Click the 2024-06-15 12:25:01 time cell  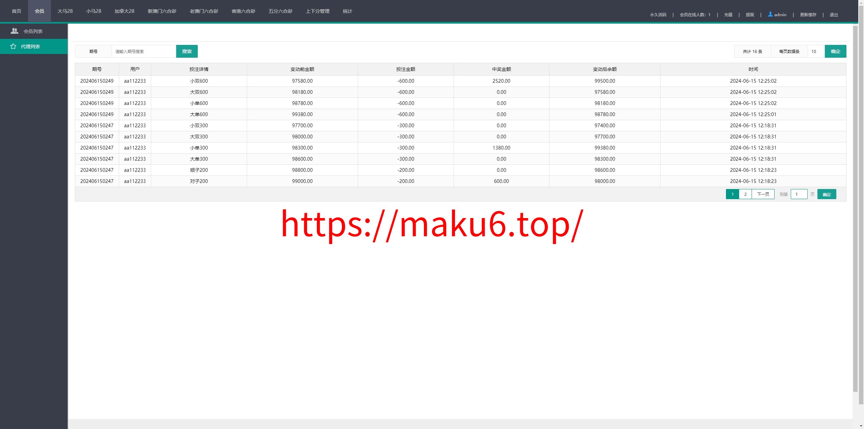click(x=753, y=114)
